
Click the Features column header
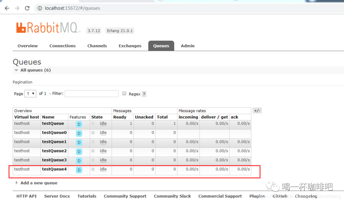pos(78,117)
